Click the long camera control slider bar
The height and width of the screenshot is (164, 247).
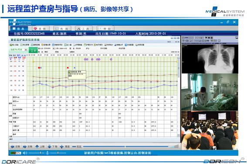point(125,147)
